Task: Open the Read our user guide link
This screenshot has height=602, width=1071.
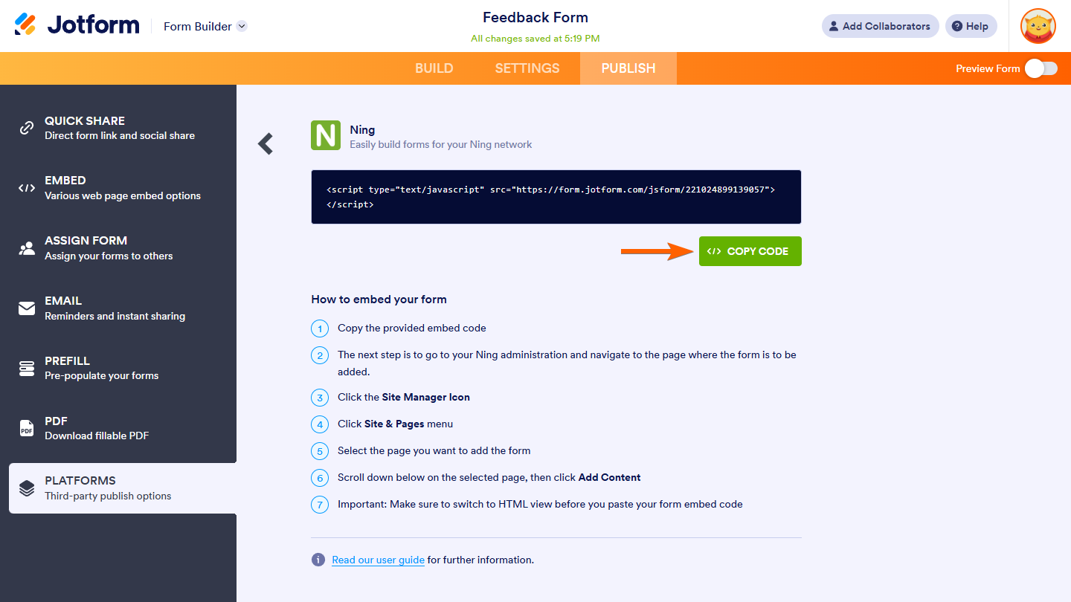Action: [x=378, y=560]
